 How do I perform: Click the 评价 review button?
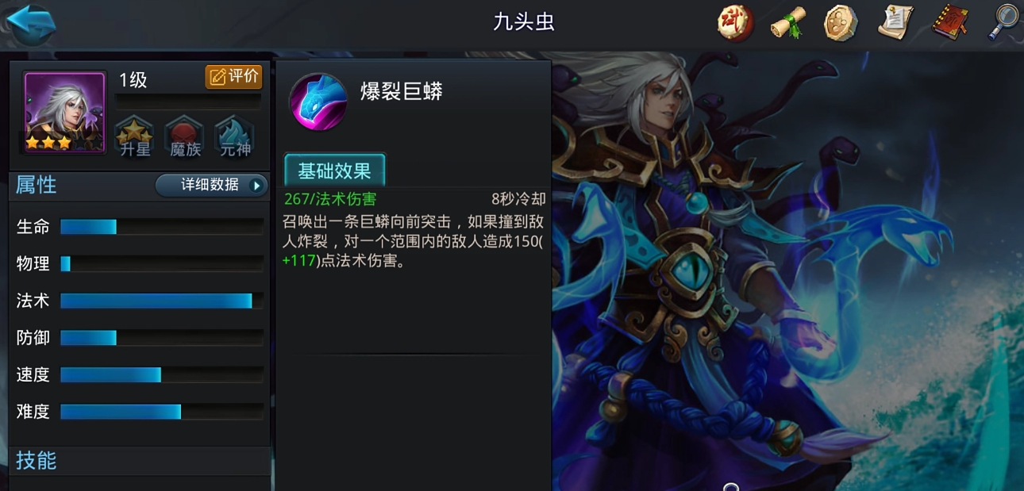tap(233, 76)
